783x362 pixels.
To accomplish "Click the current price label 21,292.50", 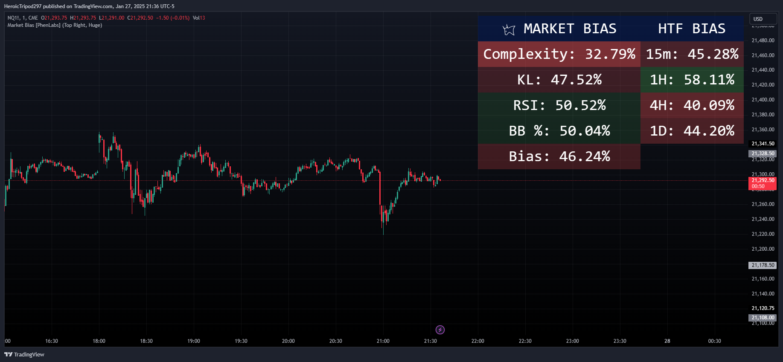I will [x=763, y=183].
